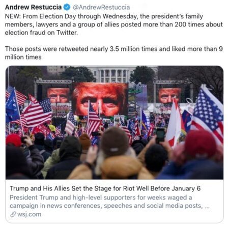Click the text 'election fraud on Twitter.'
Image resolution: width=229 pixels, height=225 pixels.
pos(41,33)
